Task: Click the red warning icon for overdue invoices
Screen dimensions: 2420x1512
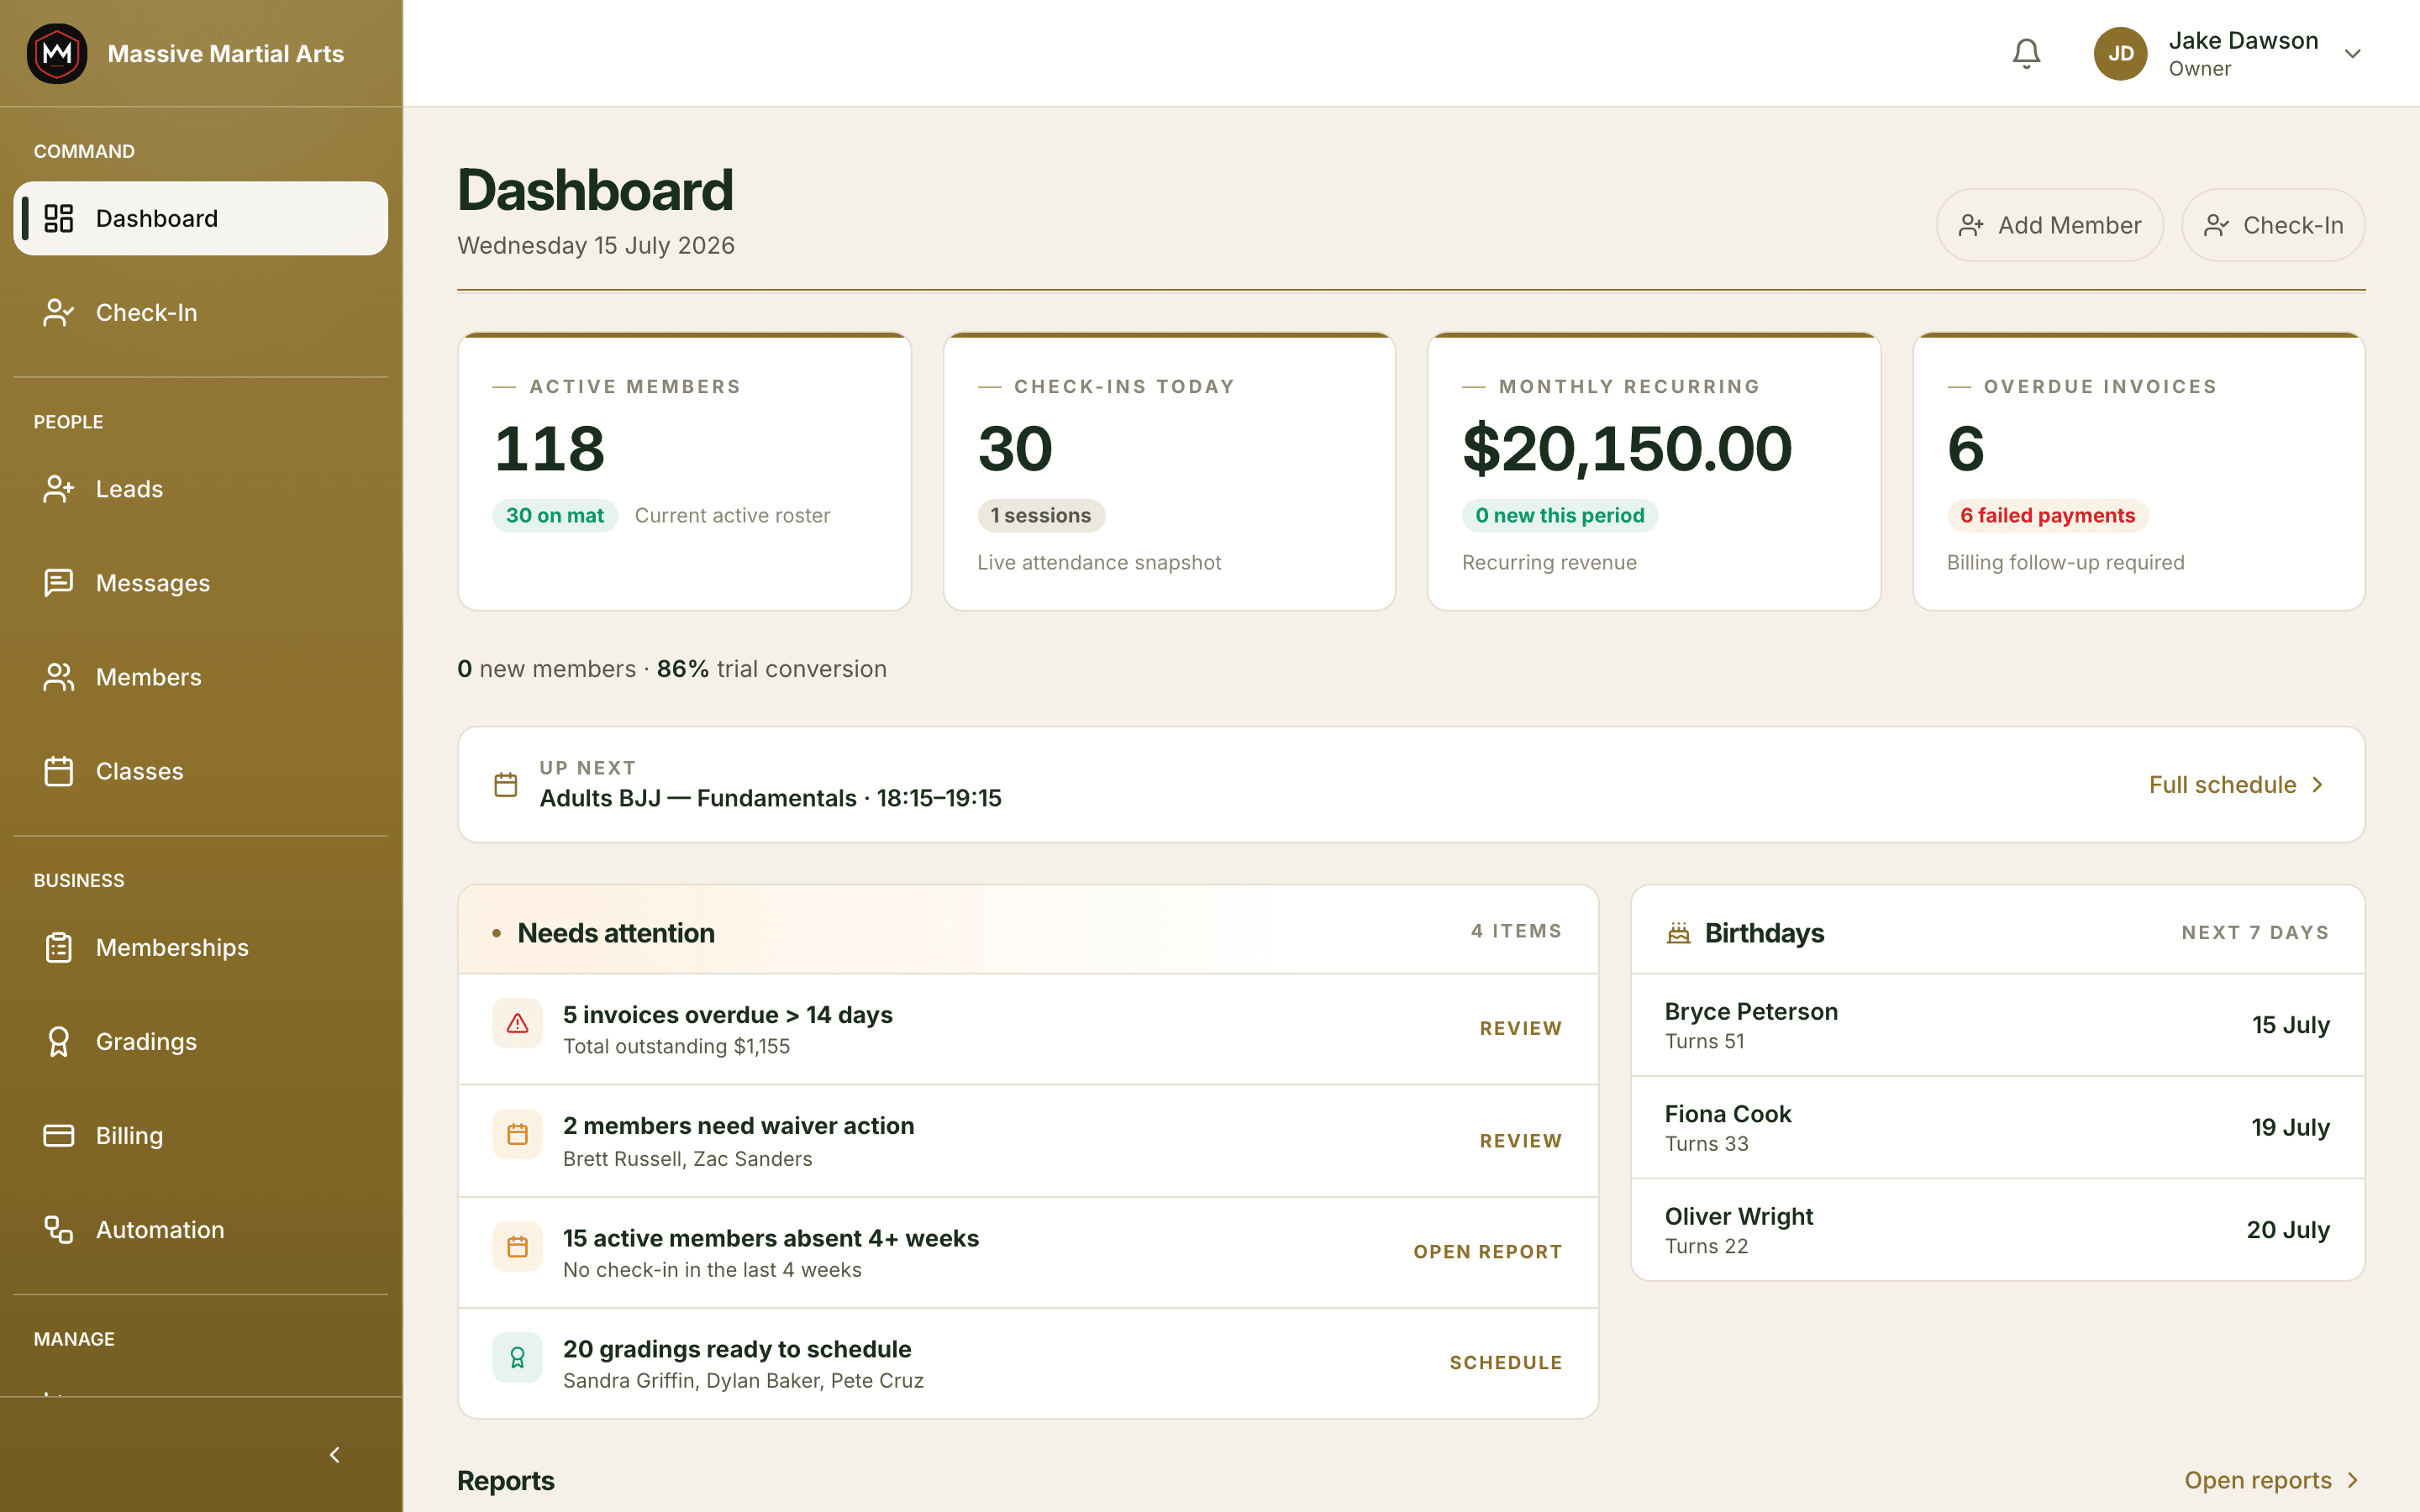Action: [517, 1023]
